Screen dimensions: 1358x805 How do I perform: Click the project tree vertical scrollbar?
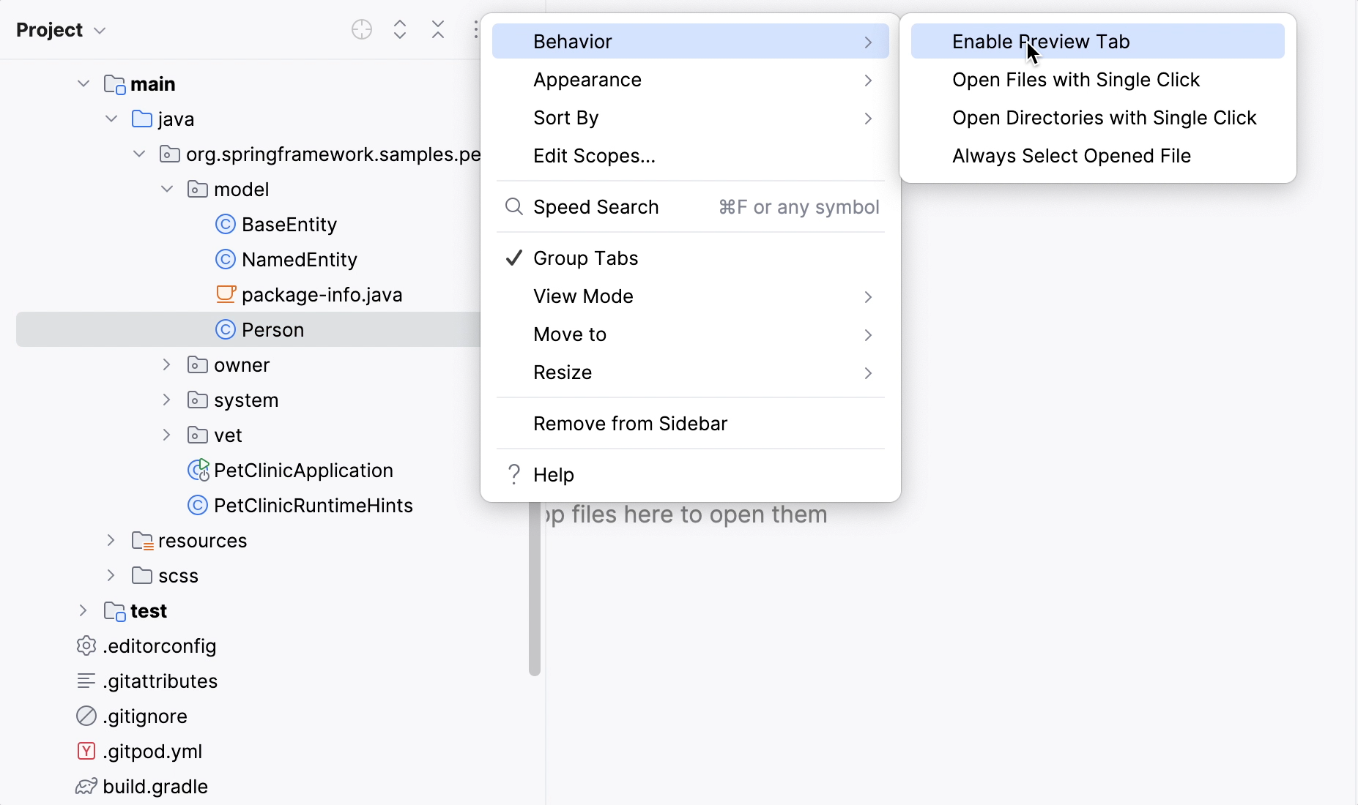click(534, 585)
